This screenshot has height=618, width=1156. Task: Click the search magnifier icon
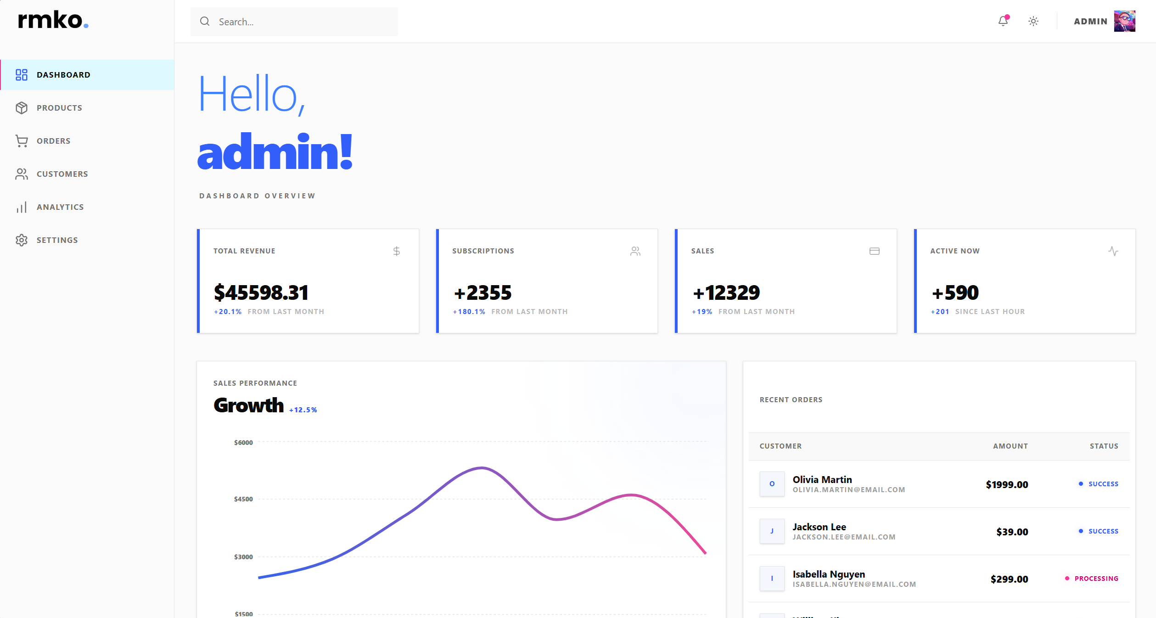[205, 21]
